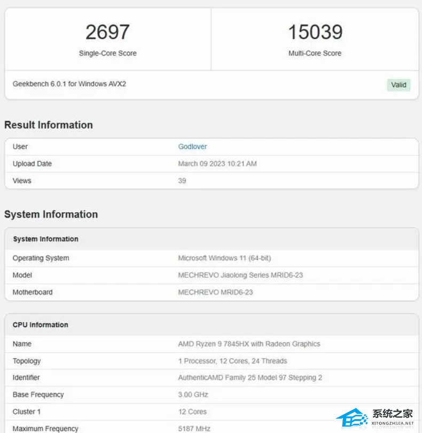Click the System Information section heading
Viewport: 422px width, 433px height.
(51, 214)
